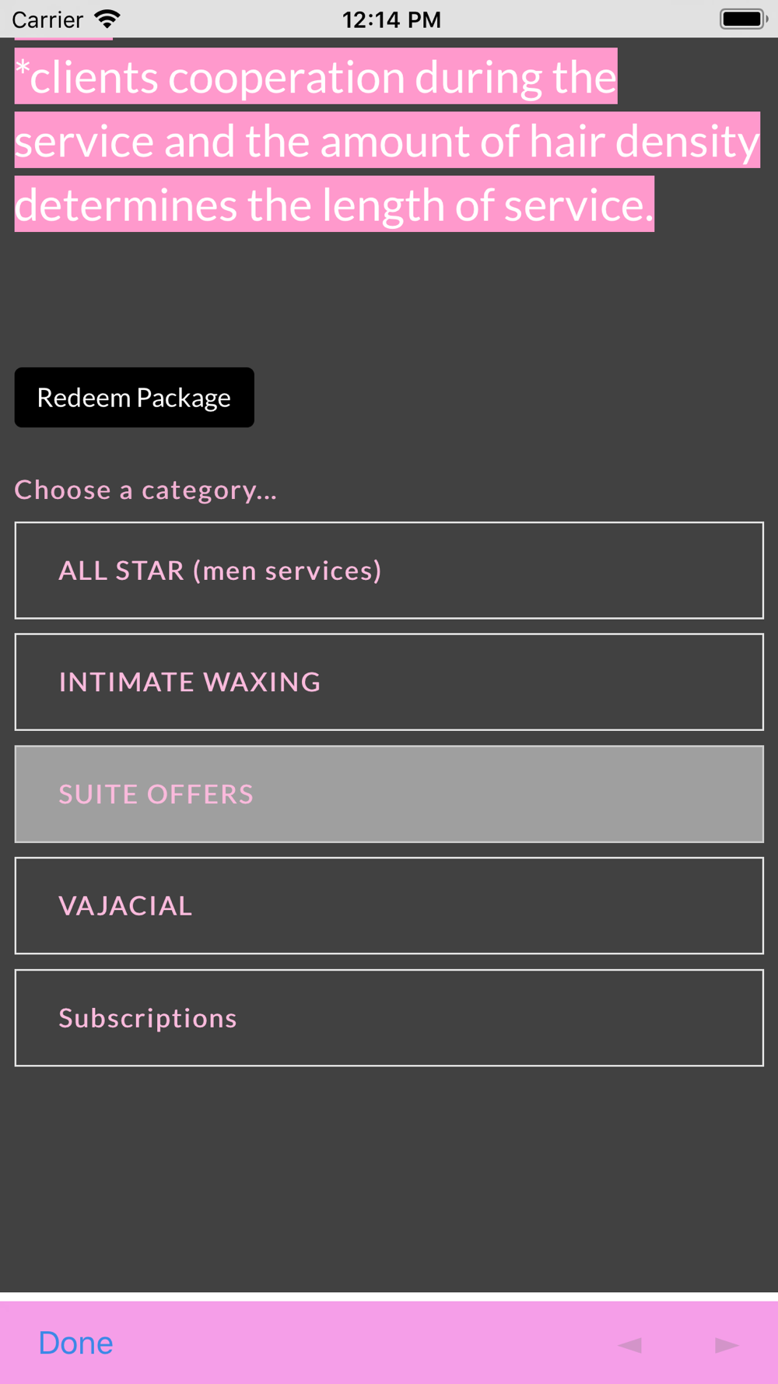Go to next field with right arrow
Viewport: 778px width, 1384px height.
727,1344
